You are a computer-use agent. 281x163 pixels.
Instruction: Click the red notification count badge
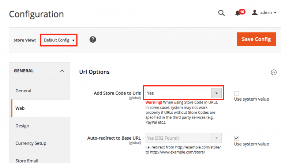(x=242, y=12)
